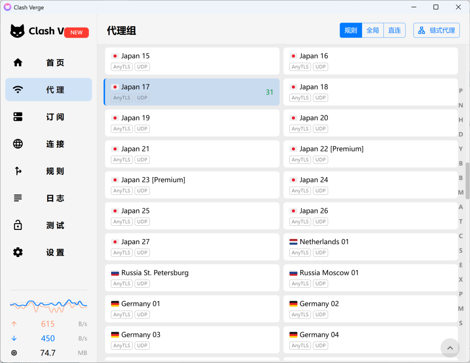Select the Russia St. Petersburg node

[192, 278]
